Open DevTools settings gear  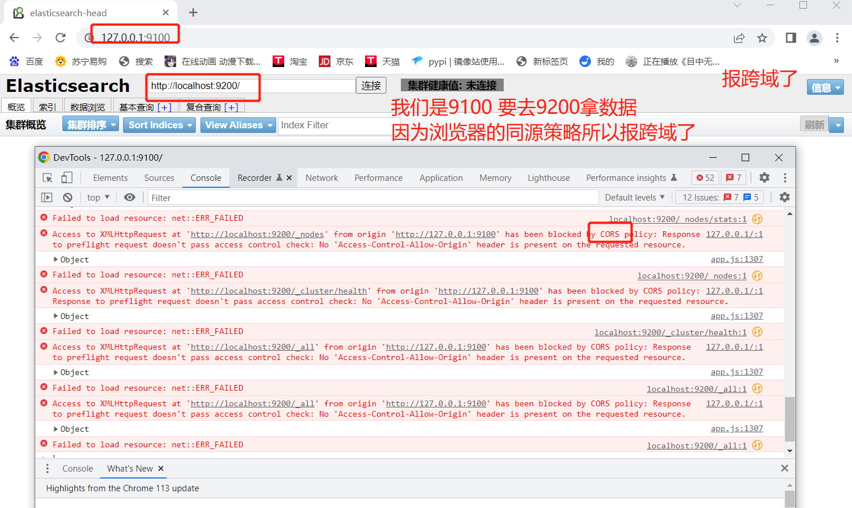(x=764, y=177)
